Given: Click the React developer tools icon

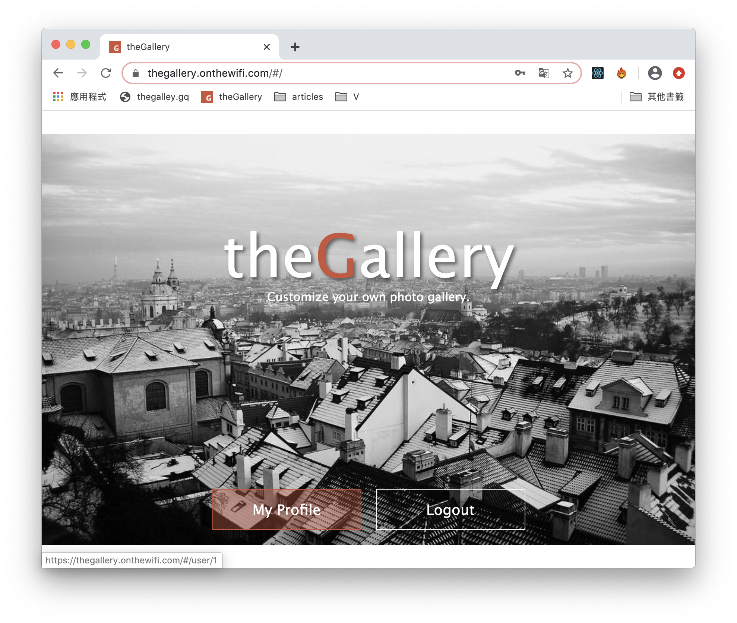Looking at the screenshot, I should [599, 73].
